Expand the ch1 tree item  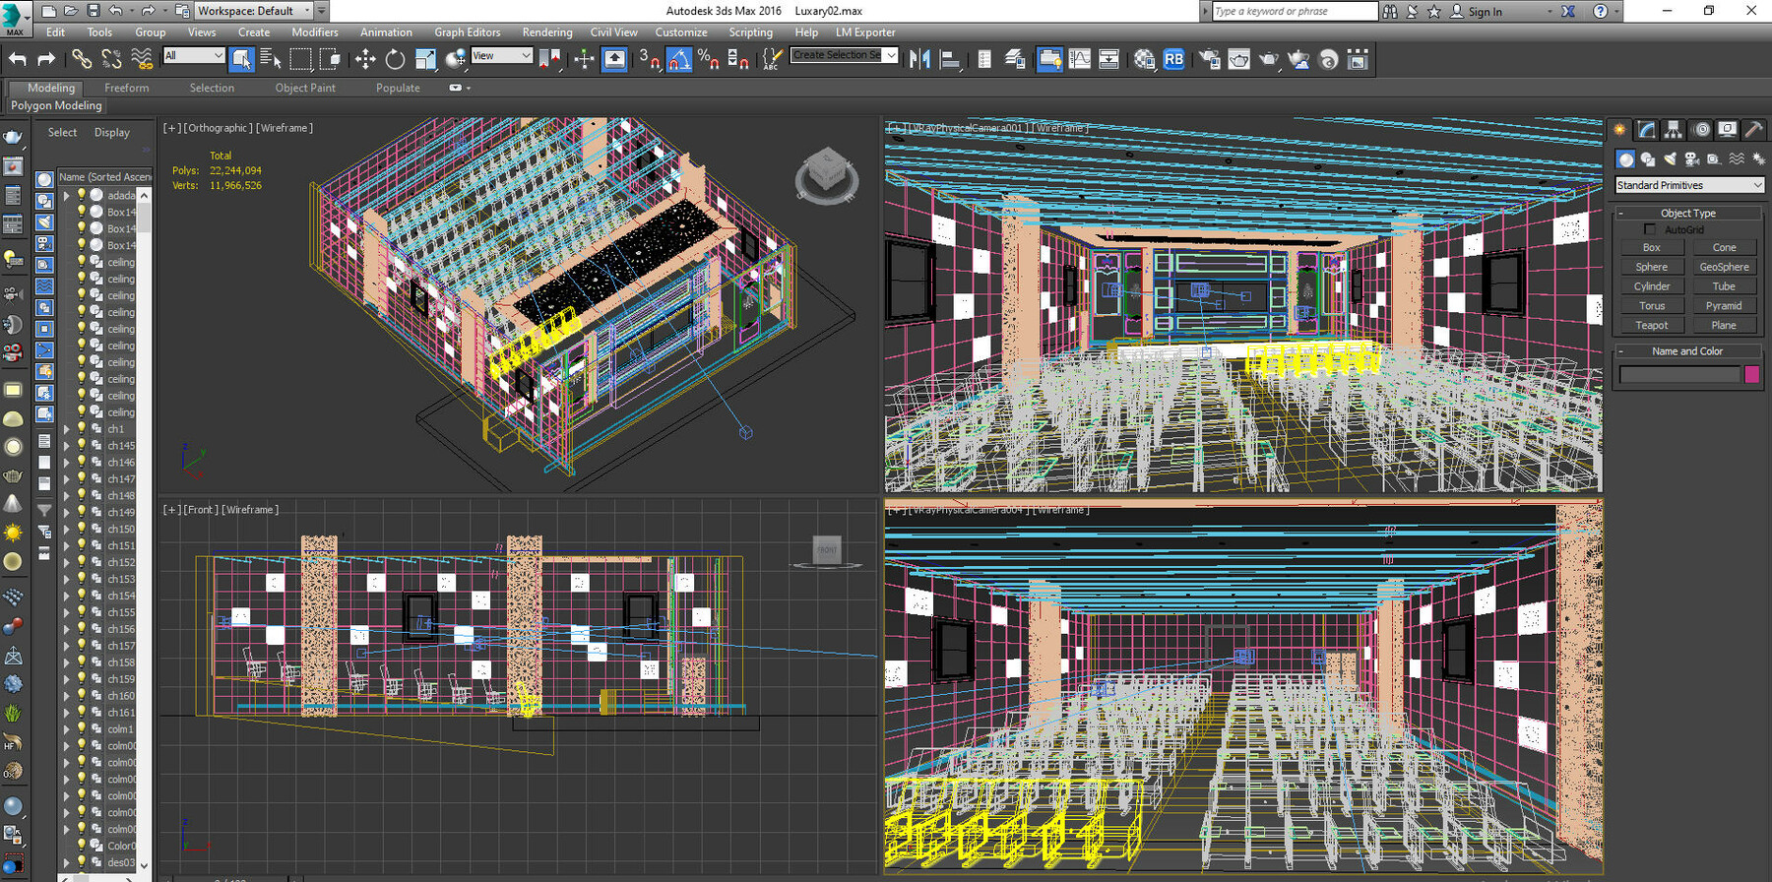pos(67,429)
